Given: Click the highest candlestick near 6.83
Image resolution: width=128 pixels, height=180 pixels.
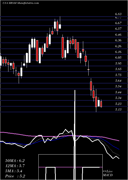Looking at the screenshot, I should tap(60, 23).
